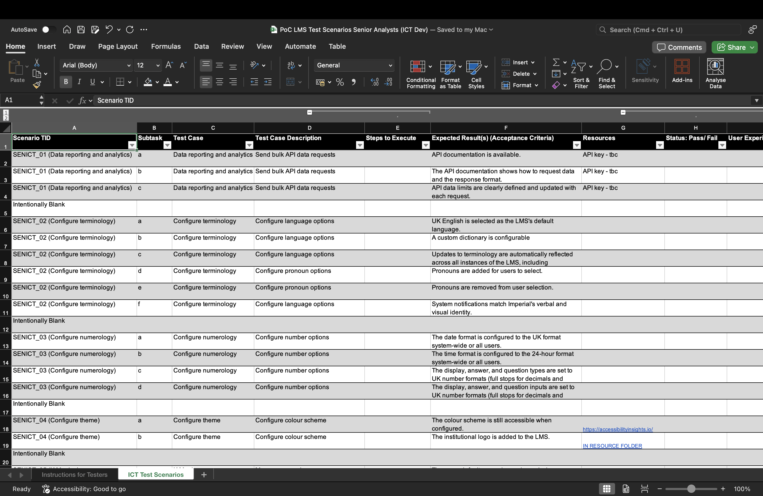Open the IN RESOURCE FOLDER link
The height and width of the screenshot is (496, 763).
[612, 446]
